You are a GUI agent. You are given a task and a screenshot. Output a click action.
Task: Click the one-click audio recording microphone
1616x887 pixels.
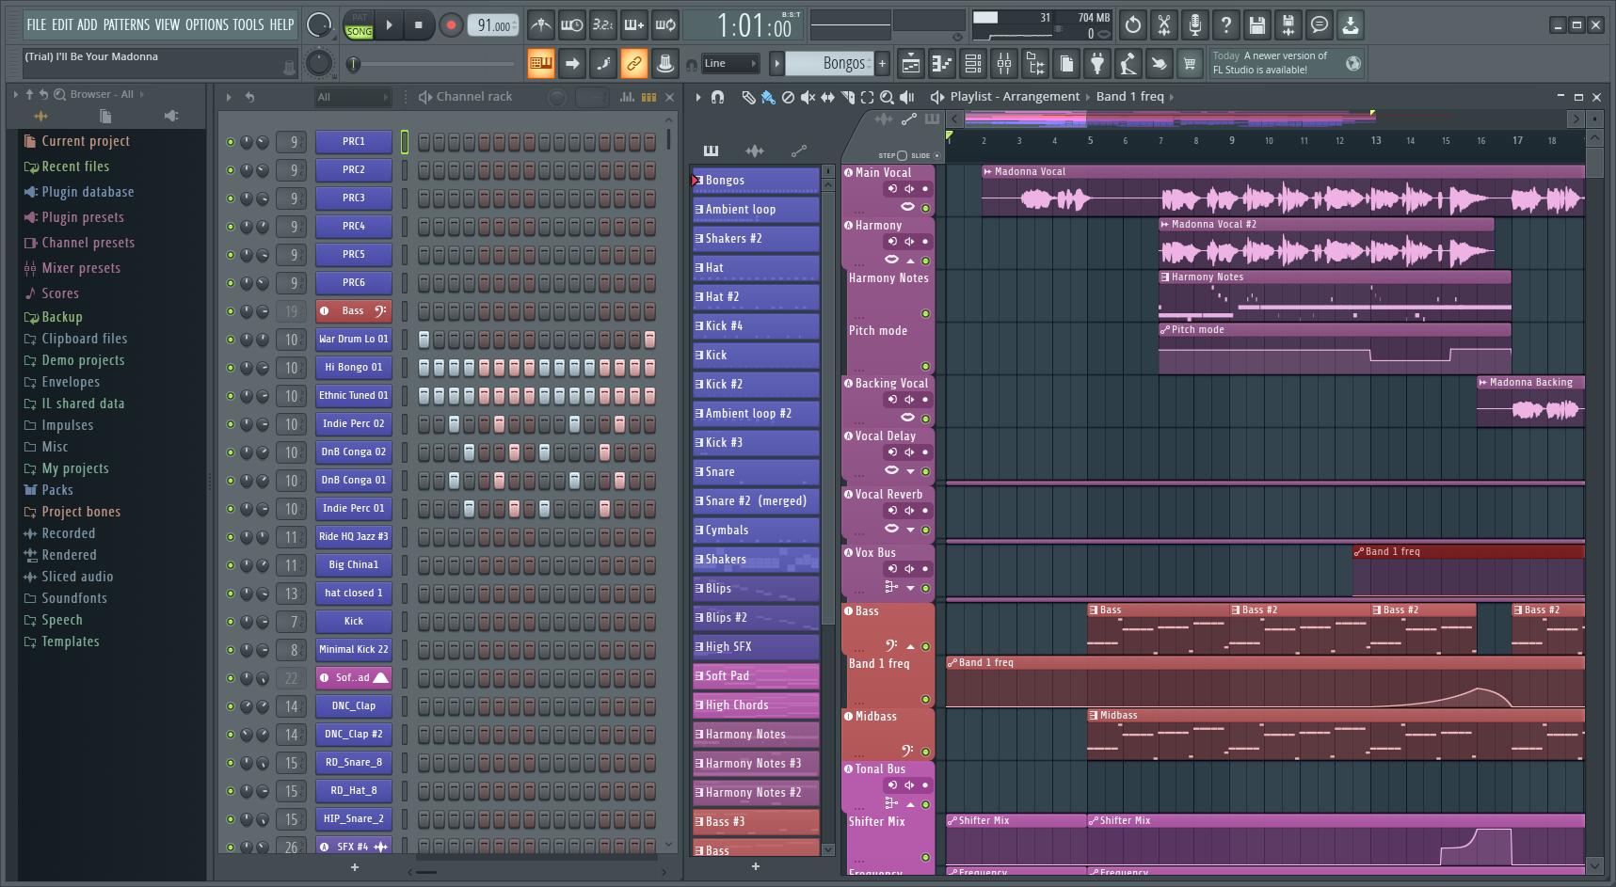click(x=1194, y=25)
